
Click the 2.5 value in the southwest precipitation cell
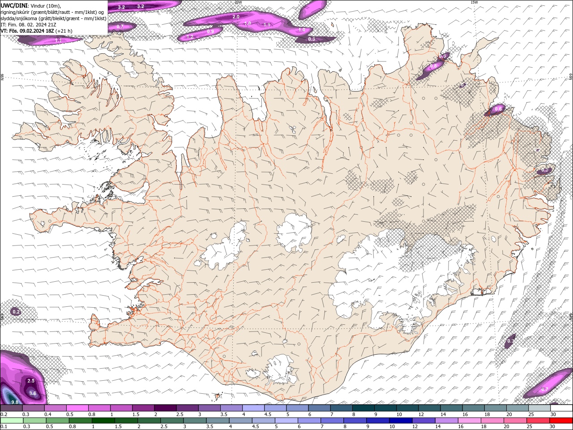[31, 381]
